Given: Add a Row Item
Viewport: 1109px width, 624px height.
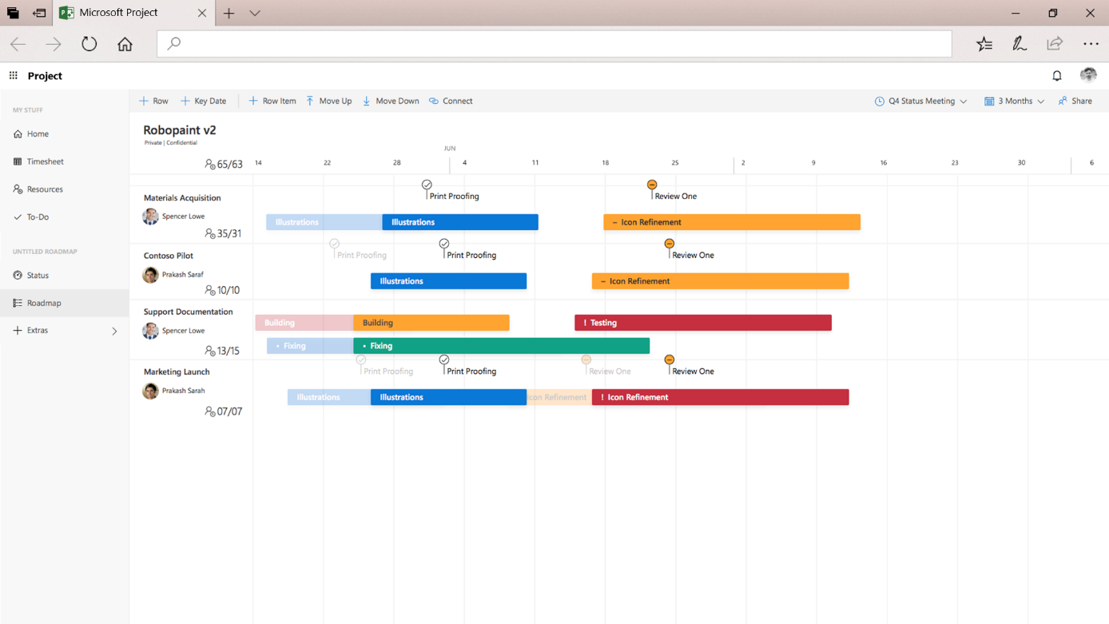Looking at the screenshot, I should pos(272,101).
